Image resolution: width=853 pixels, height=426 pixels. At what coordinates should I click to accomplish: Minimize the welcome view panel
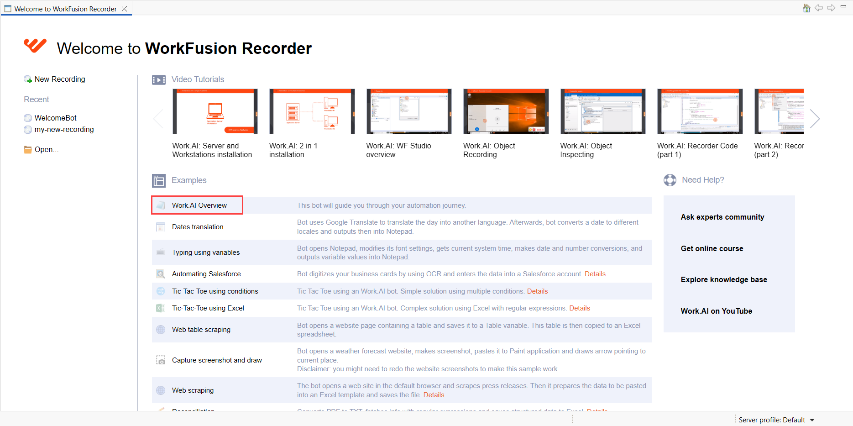(843, 6)
